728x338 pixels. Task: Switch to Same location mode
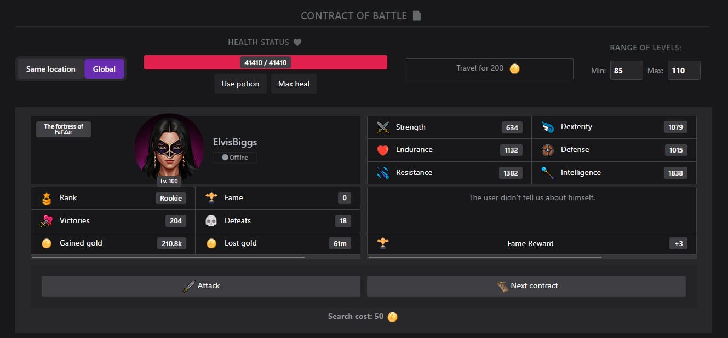point(51,69)
